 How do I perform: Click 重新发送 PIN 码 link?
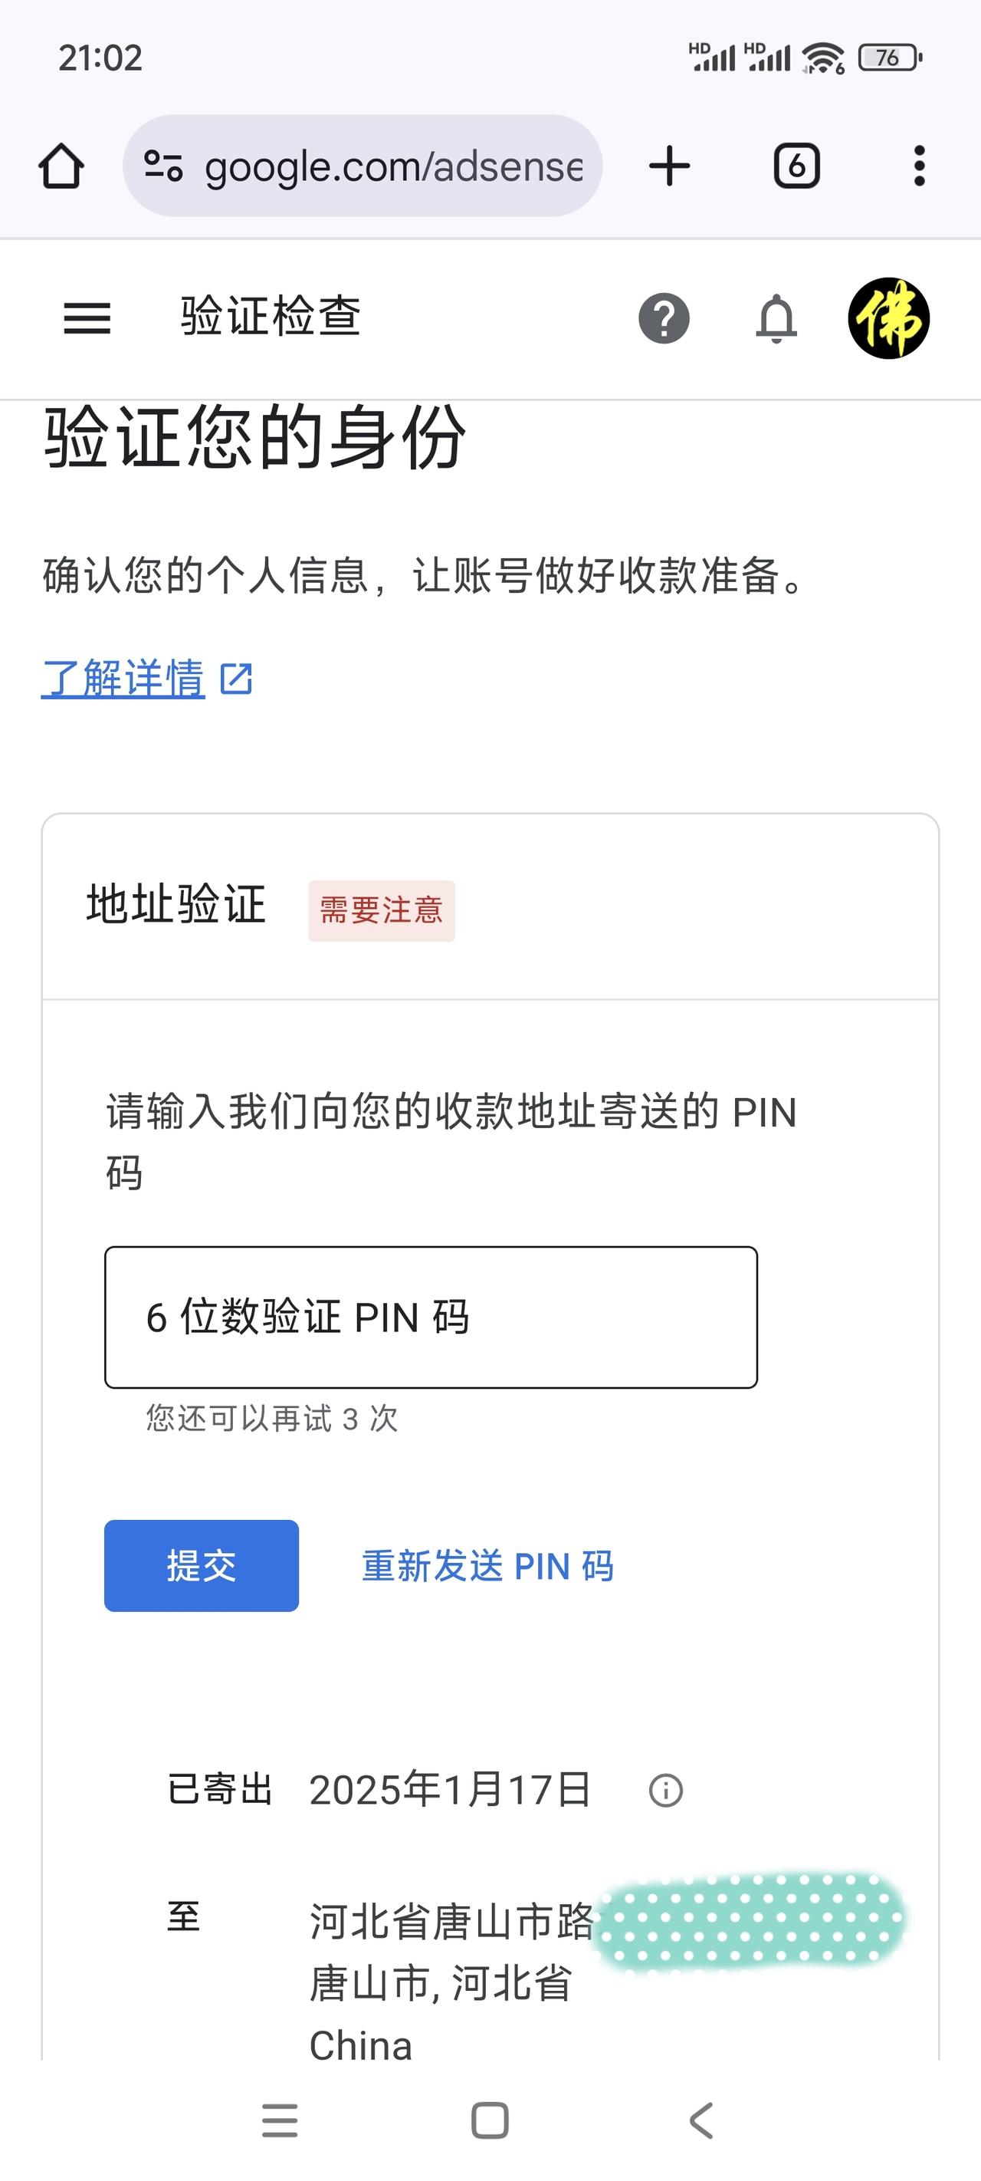coord(487,1566)
